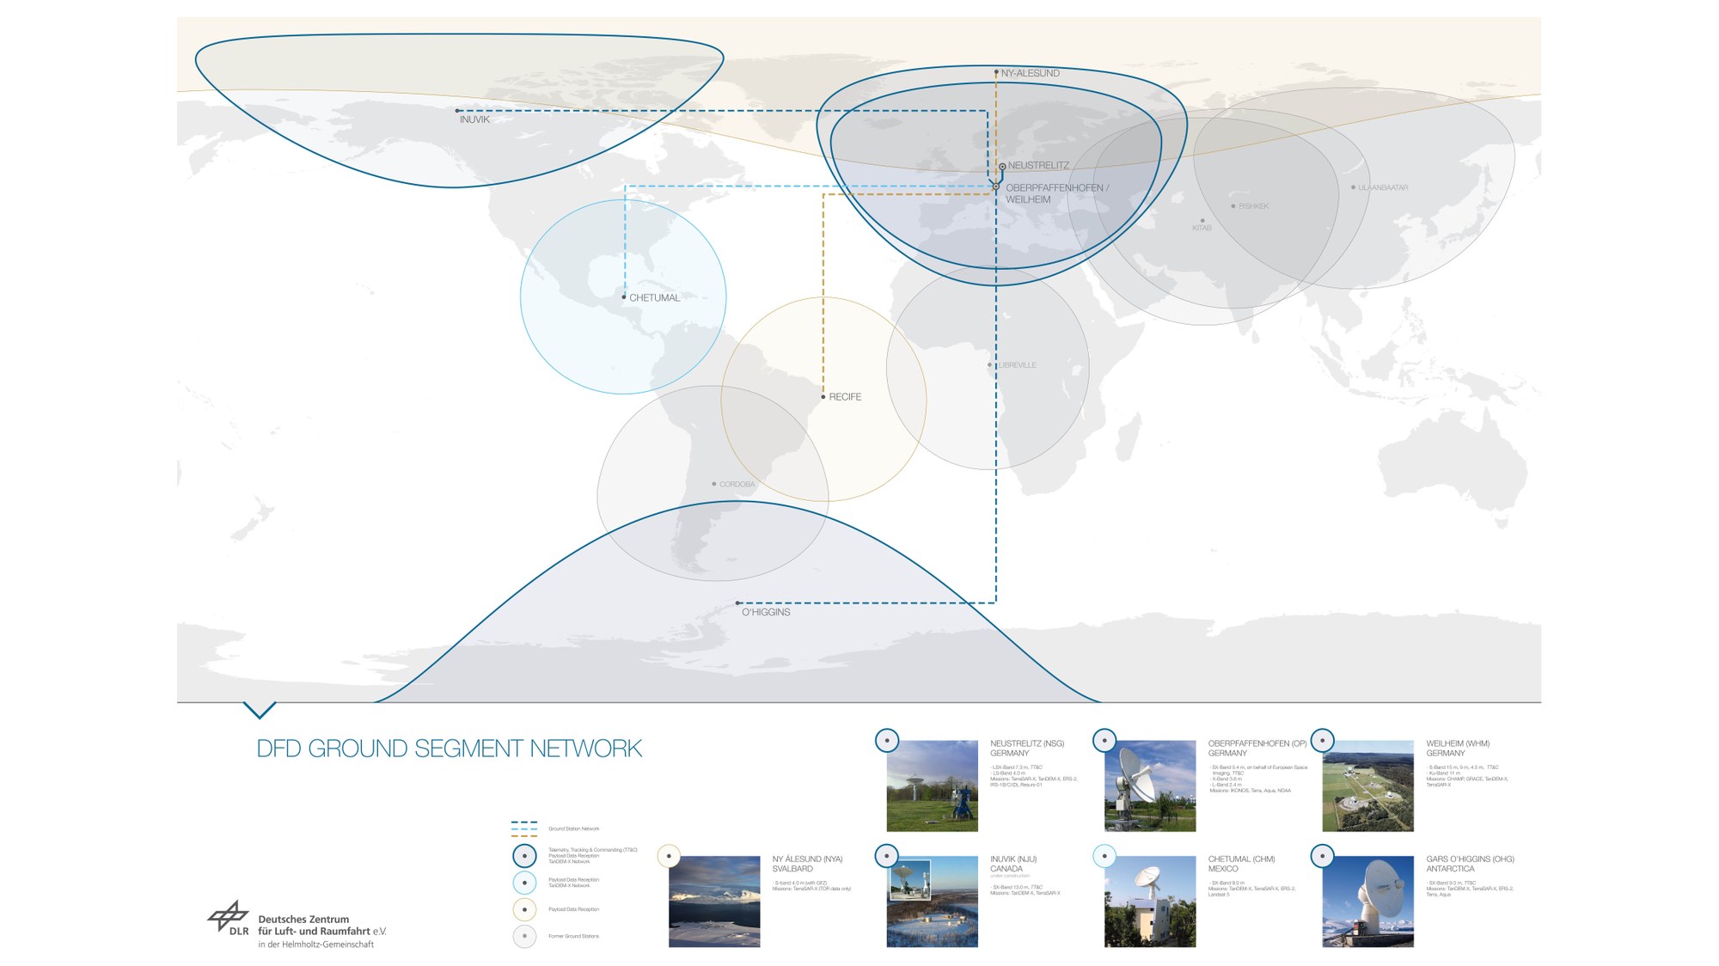Click the light blue TanDEM-X legend circle
This screenshot has height=966, width=1719.
pos(524,883)
